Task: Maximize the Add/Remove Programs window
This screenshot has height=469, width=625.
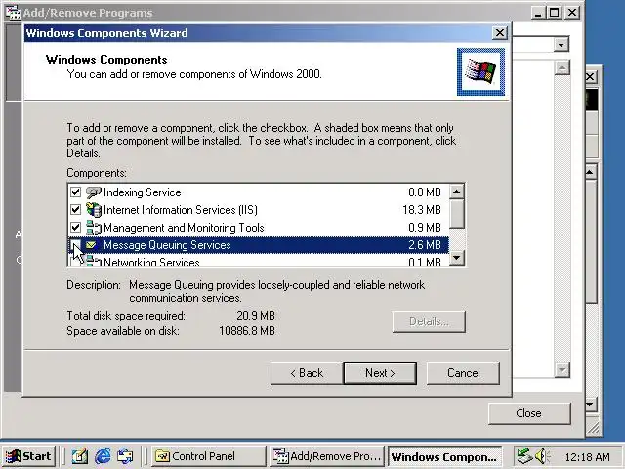Action: pyautogui.click(x=554, y=13)
